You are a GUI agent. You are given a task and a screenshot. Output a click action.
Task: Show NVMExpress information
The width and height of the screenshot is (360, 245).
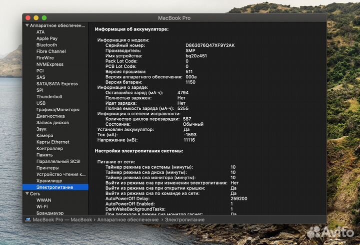pos(50,64)
